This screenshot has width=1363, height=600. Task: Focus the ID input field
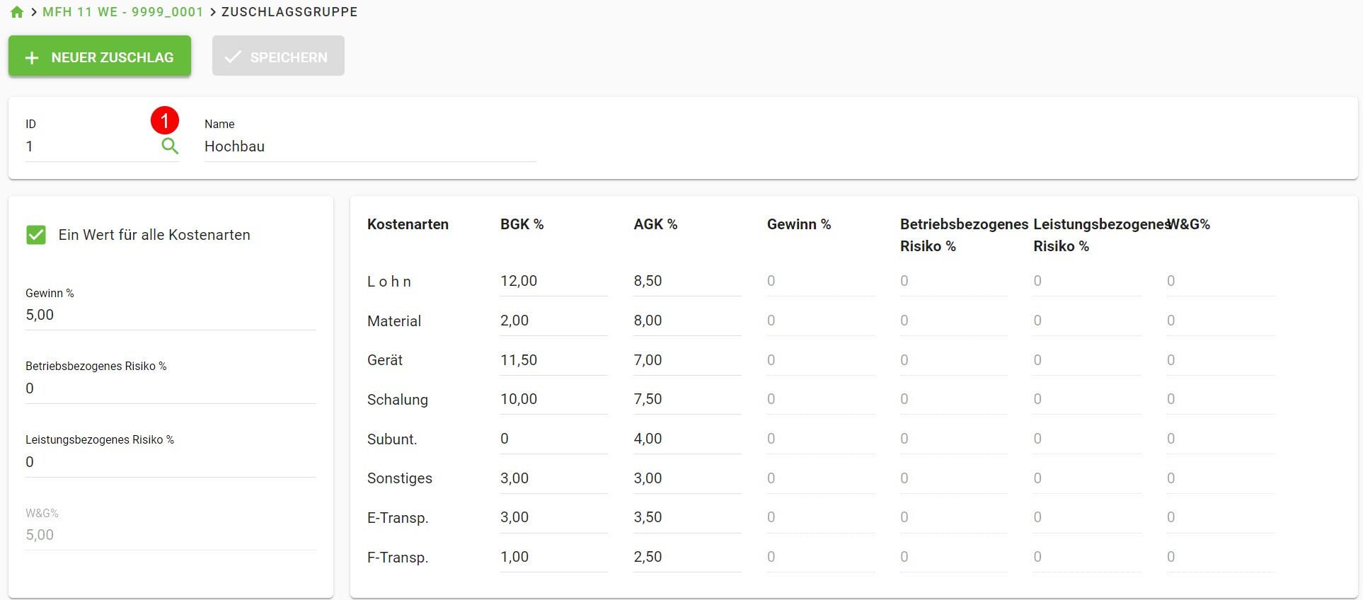(x=88, y=146)
